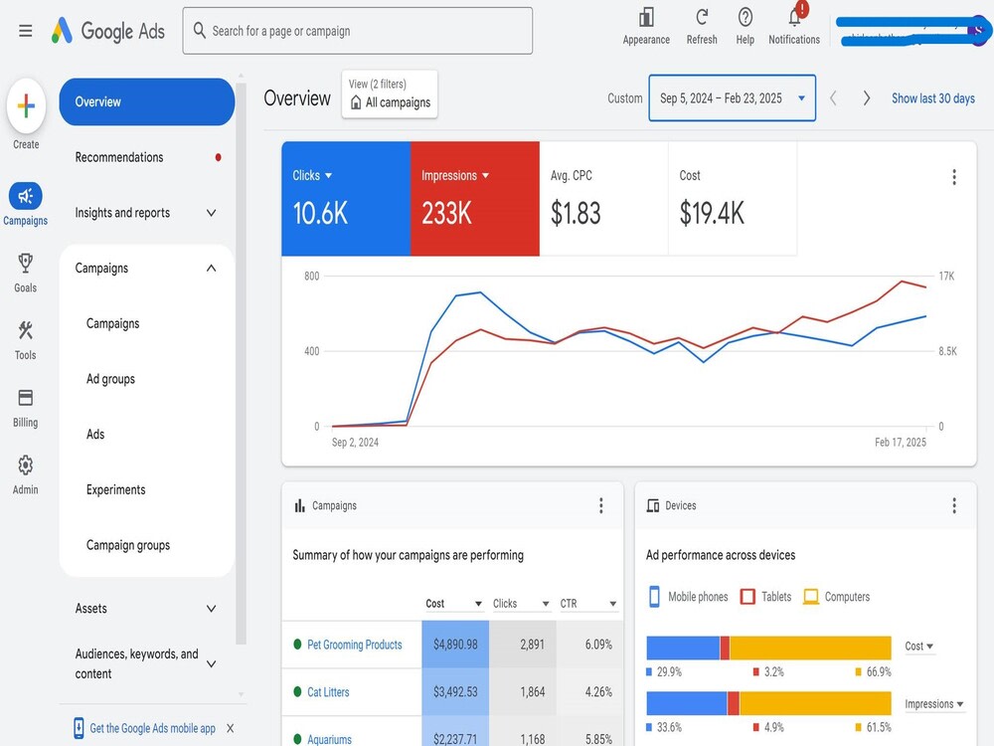Open the Billing card icon
Screen dimensions: 994x746
click(26, 398)
